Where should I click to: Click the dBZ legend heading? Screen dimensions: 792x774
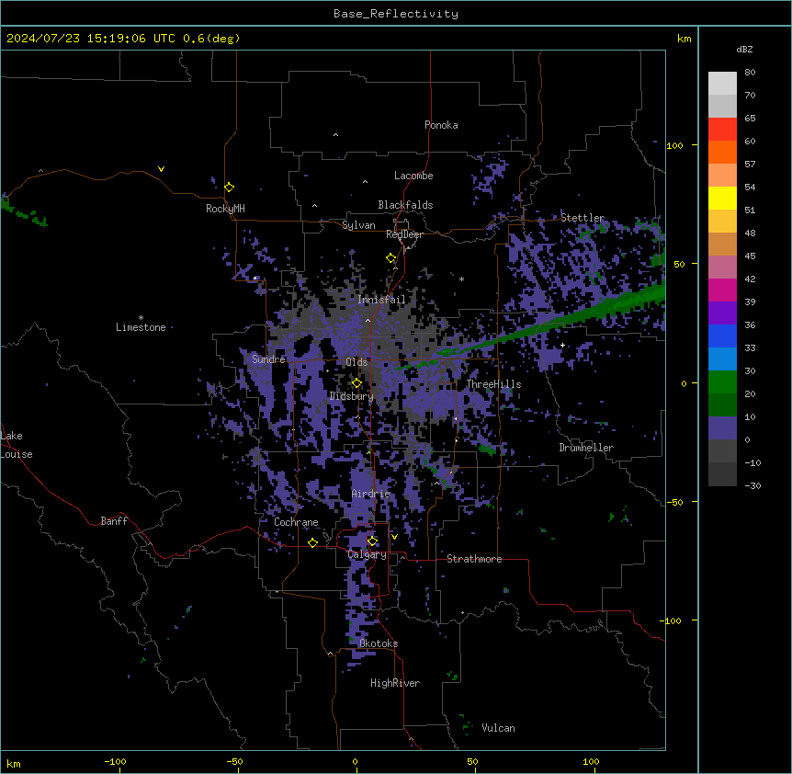744,49
